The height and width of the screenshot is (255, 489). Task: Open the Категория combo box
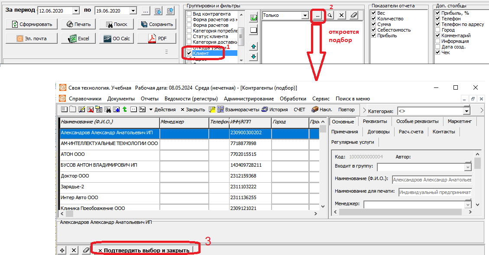click(466, 111)
